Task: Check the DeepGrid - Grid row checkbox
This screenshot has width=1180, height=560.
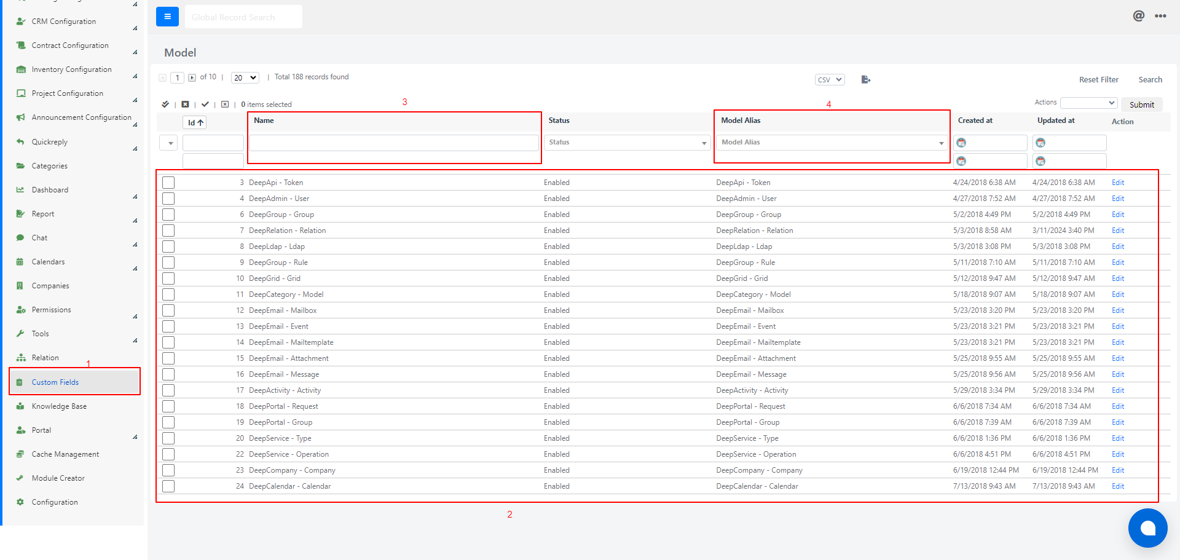Action: [168, 278]
